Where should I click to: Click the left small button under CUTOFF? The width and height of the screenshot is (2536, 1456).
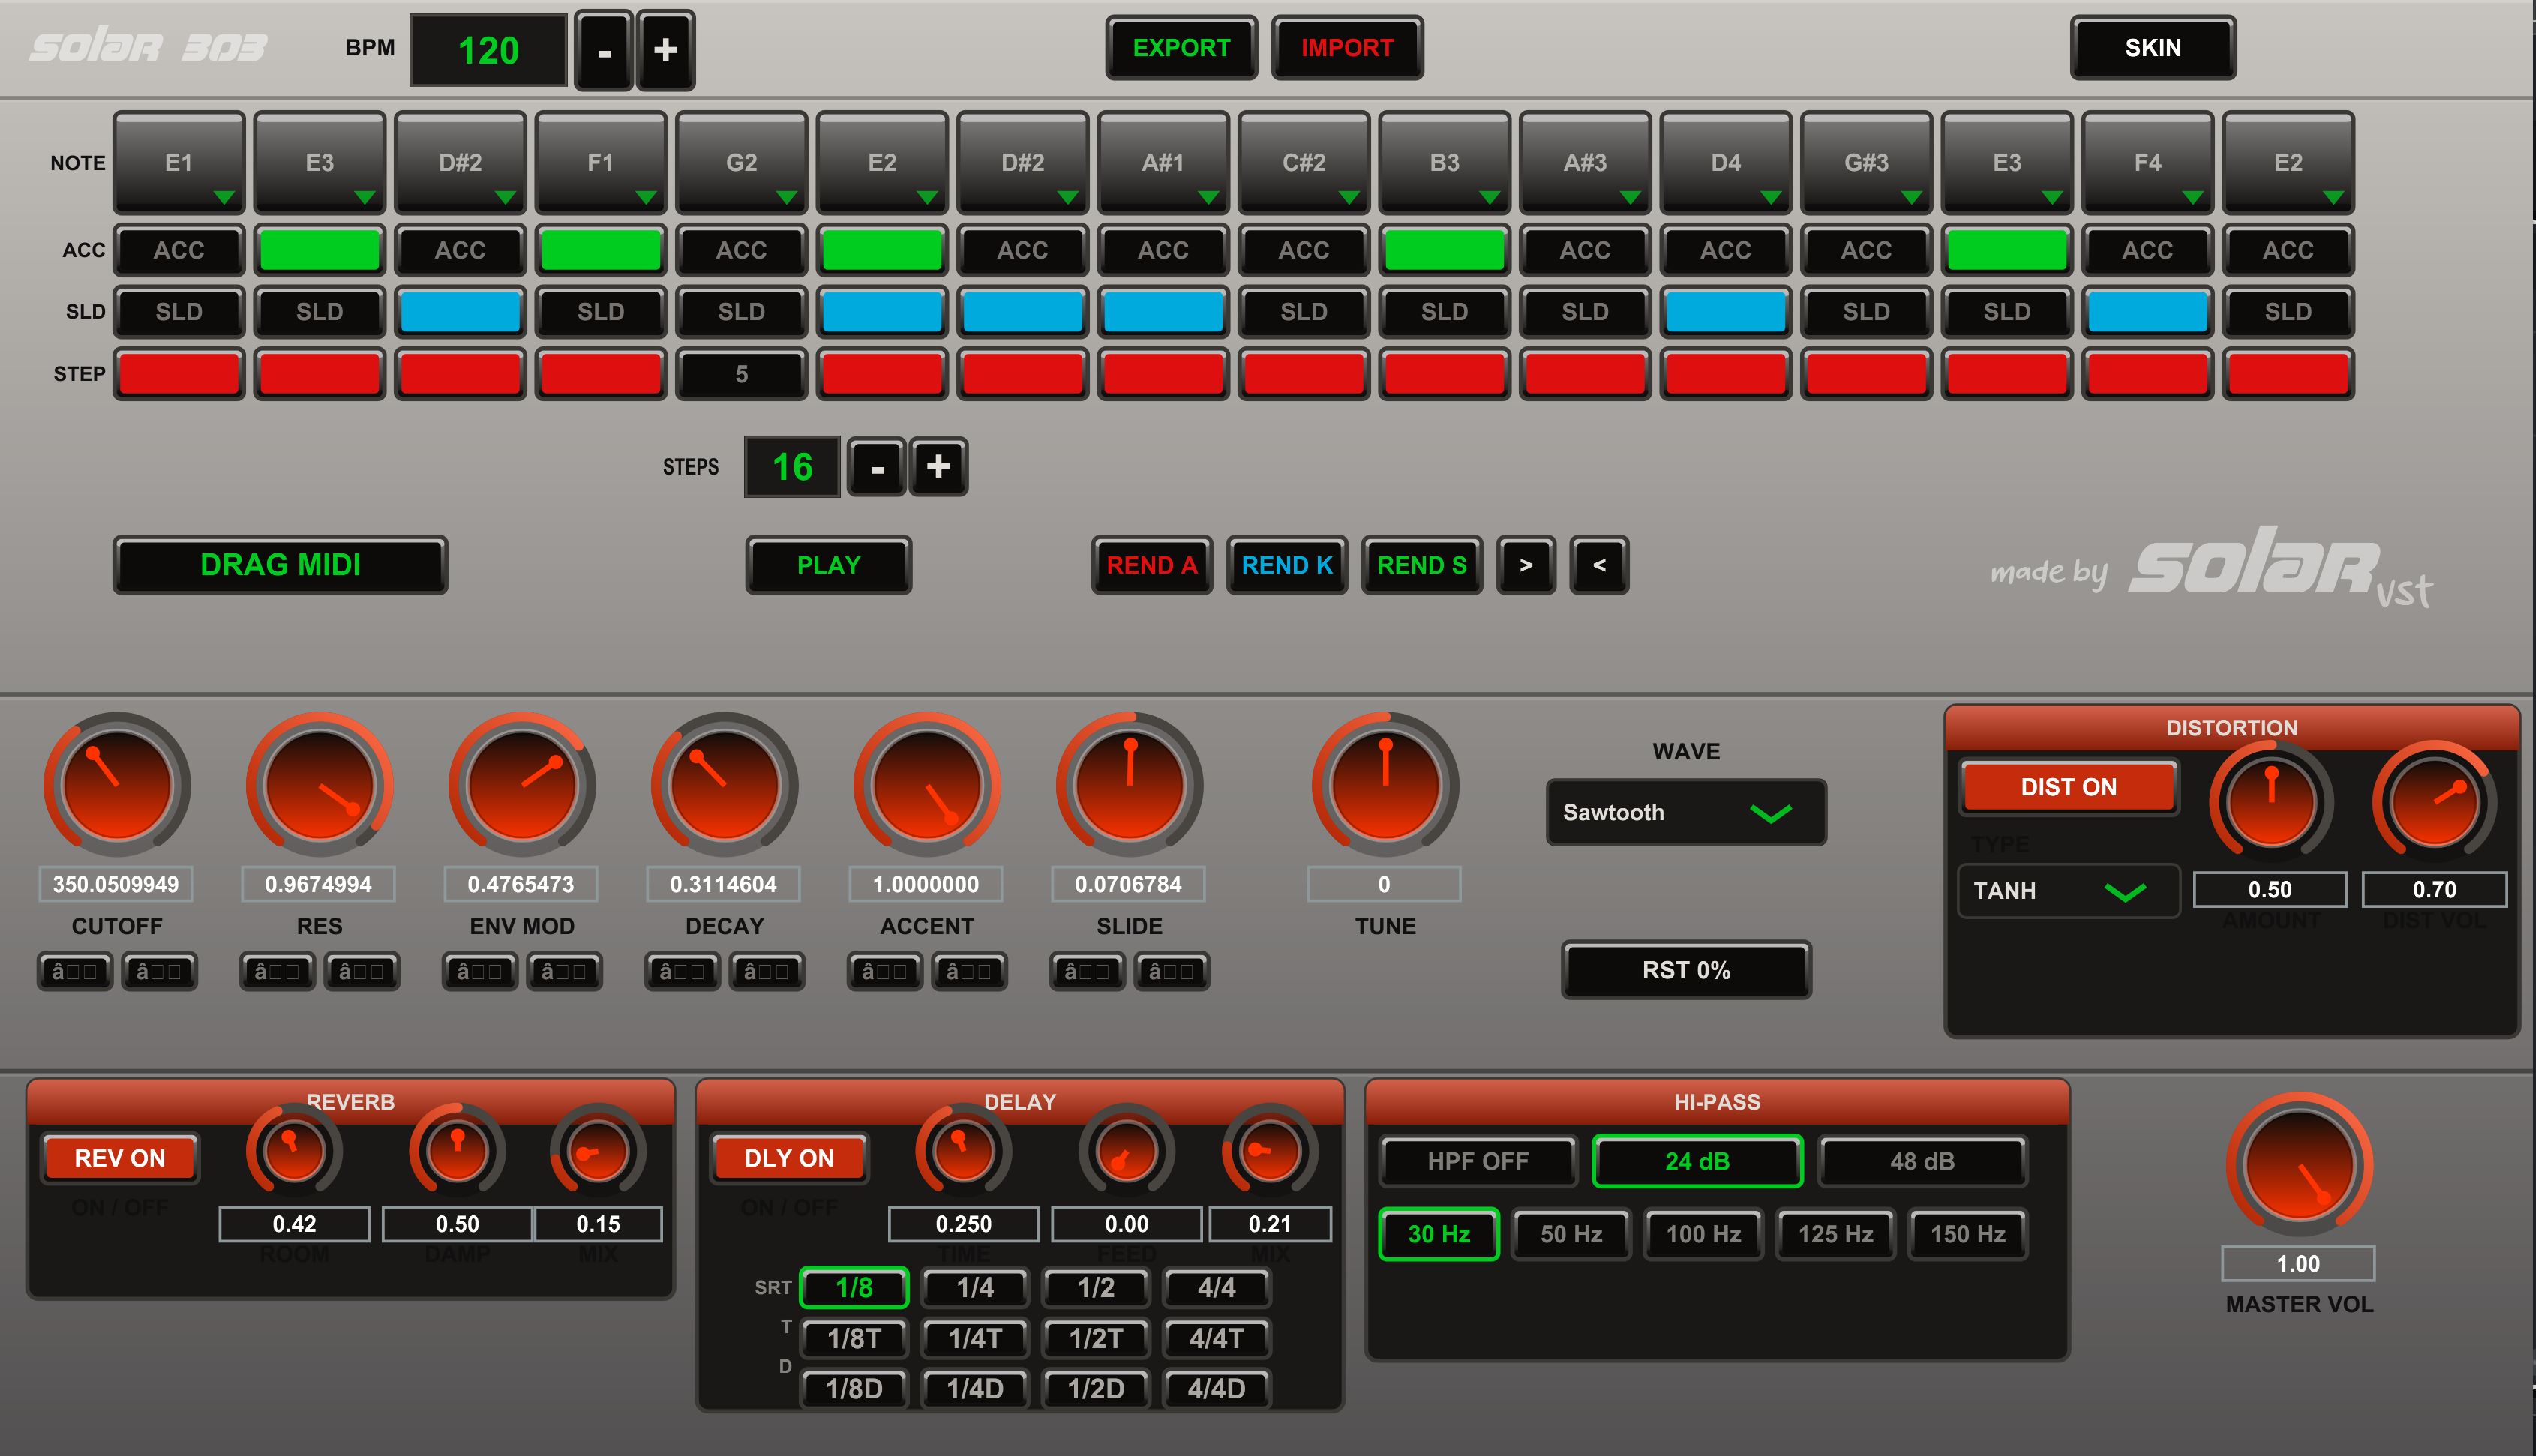74,971
